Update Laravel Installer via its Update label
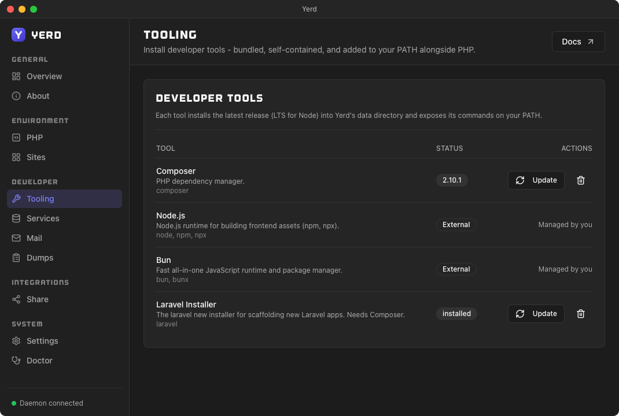Viewport: 619px width, 416px height. [544, 314]
